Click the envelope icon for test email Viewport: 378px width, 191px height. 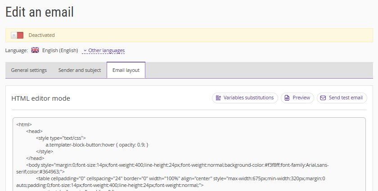pos(323,98)
